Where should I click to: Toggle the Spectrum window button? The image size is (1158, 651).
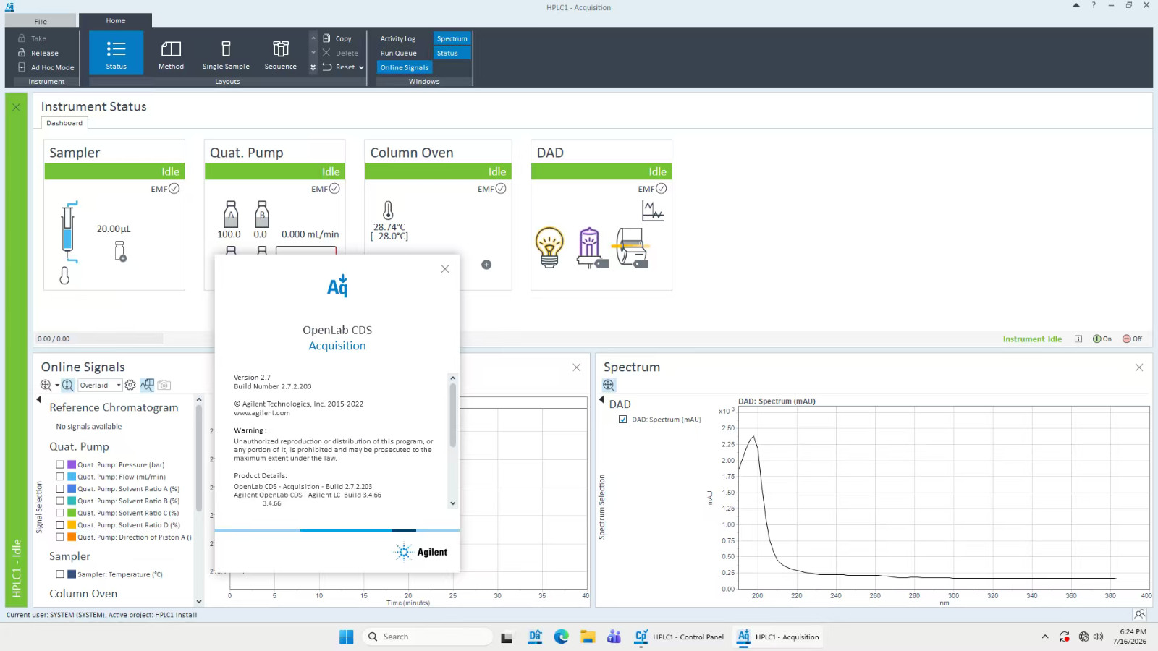click(452, 39)
